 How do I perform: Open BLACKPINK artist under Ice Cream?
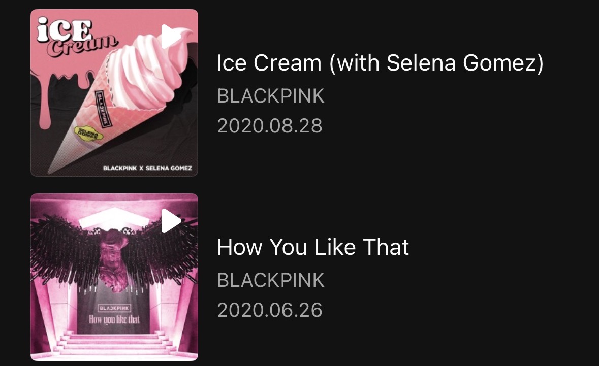pyautogui.click(x=270, y=96)
